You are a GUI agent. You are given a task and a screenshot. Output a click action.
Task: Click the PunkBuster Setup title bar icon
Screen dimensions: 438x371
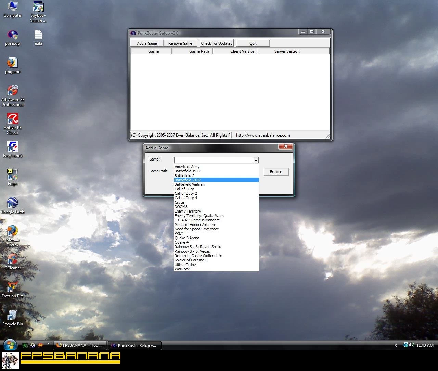[133, 33]
